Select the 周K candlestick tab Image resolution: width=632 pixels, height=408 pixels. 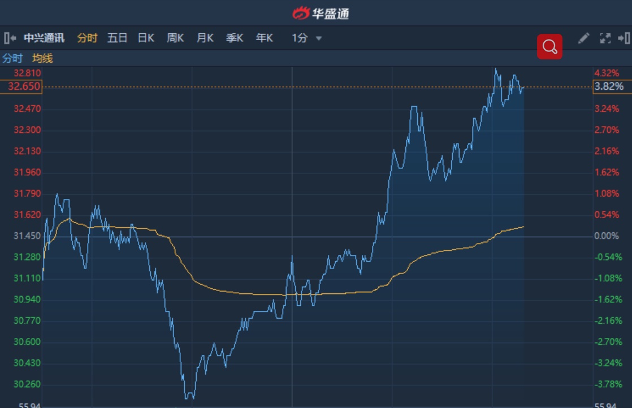(x=175, y=38)
